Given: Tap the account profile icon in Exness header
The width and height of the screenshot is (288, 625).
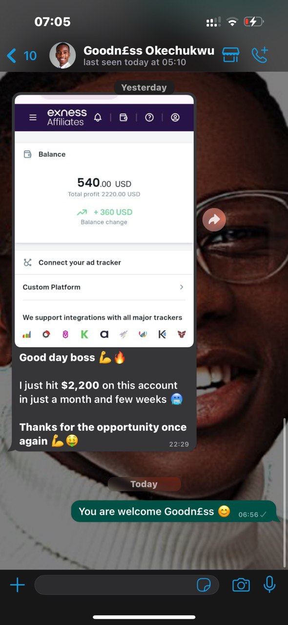Looking at the screenshot, I should [x=175, y=117].
